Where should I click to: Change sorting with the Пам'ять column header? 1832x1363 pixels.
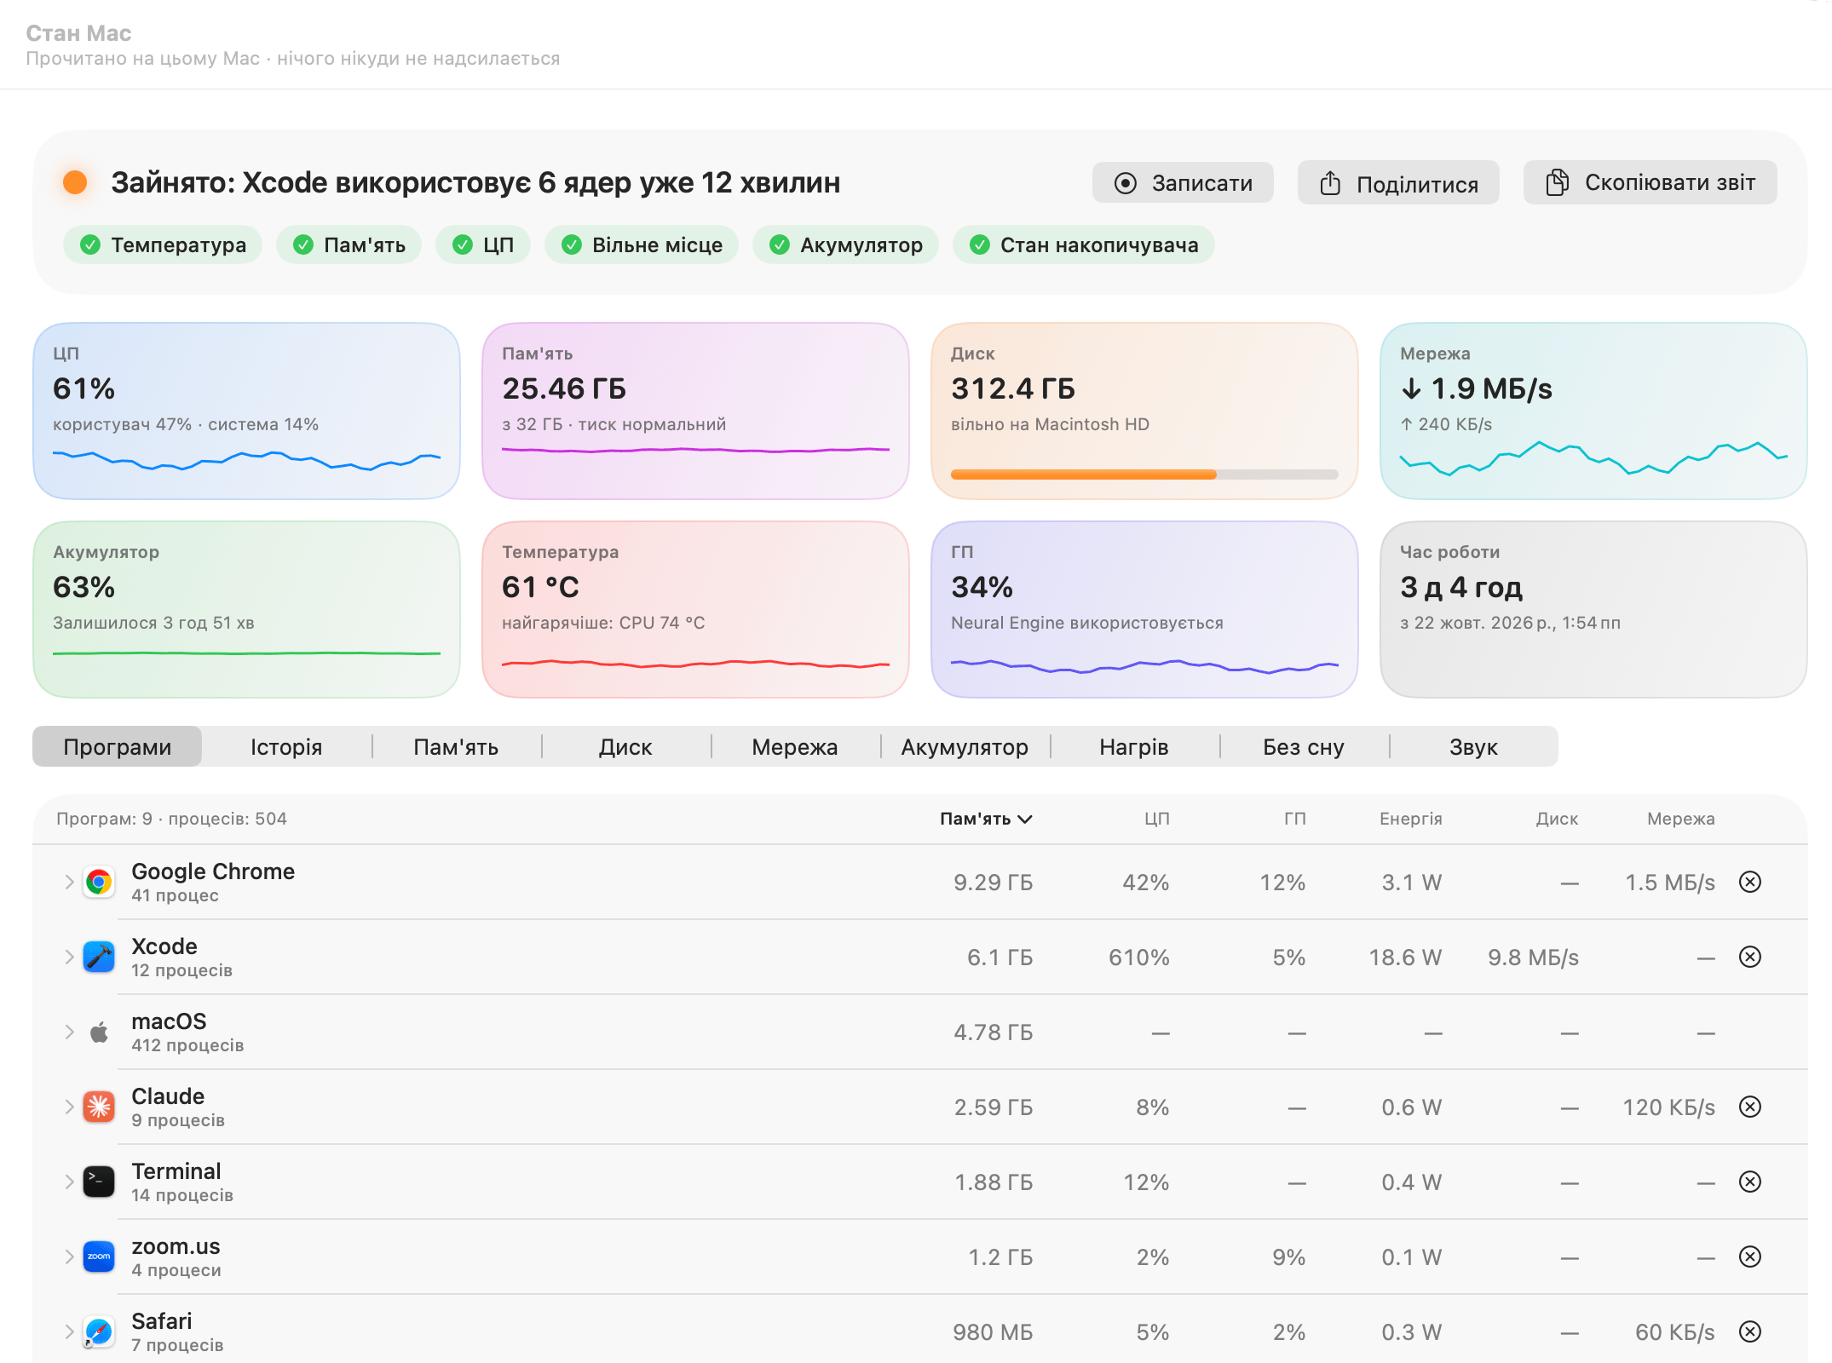tap(986, 819)
